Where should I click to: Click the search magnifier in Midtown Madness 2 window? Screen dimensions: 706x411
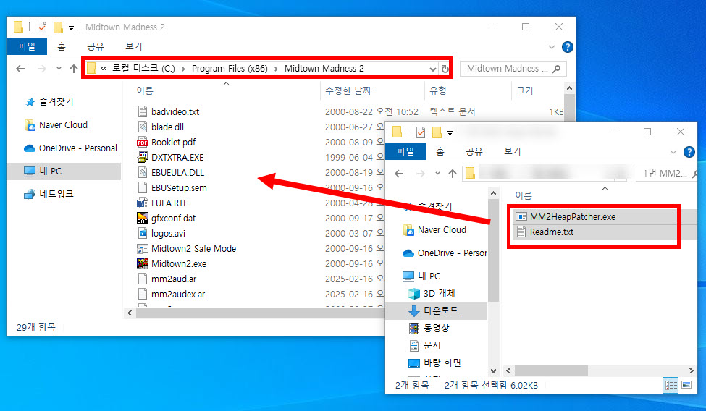point(557,69)
